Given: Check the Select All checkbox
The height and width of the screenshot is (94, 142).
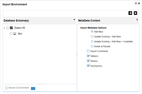Looking at the screenshot, I should tap(8, 28).
